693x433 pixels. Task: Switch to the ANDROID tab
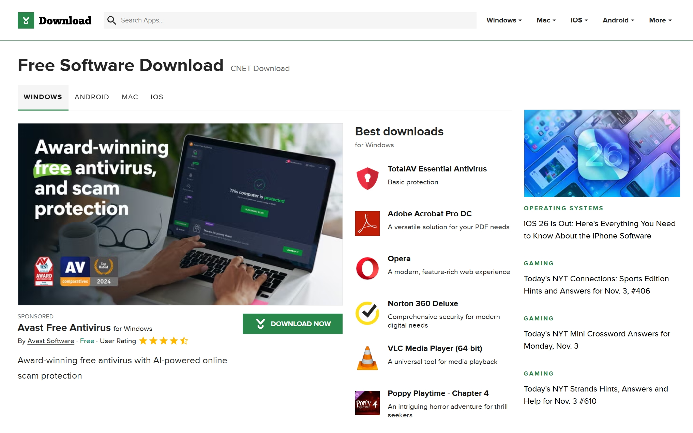click(x=92, y=97)
